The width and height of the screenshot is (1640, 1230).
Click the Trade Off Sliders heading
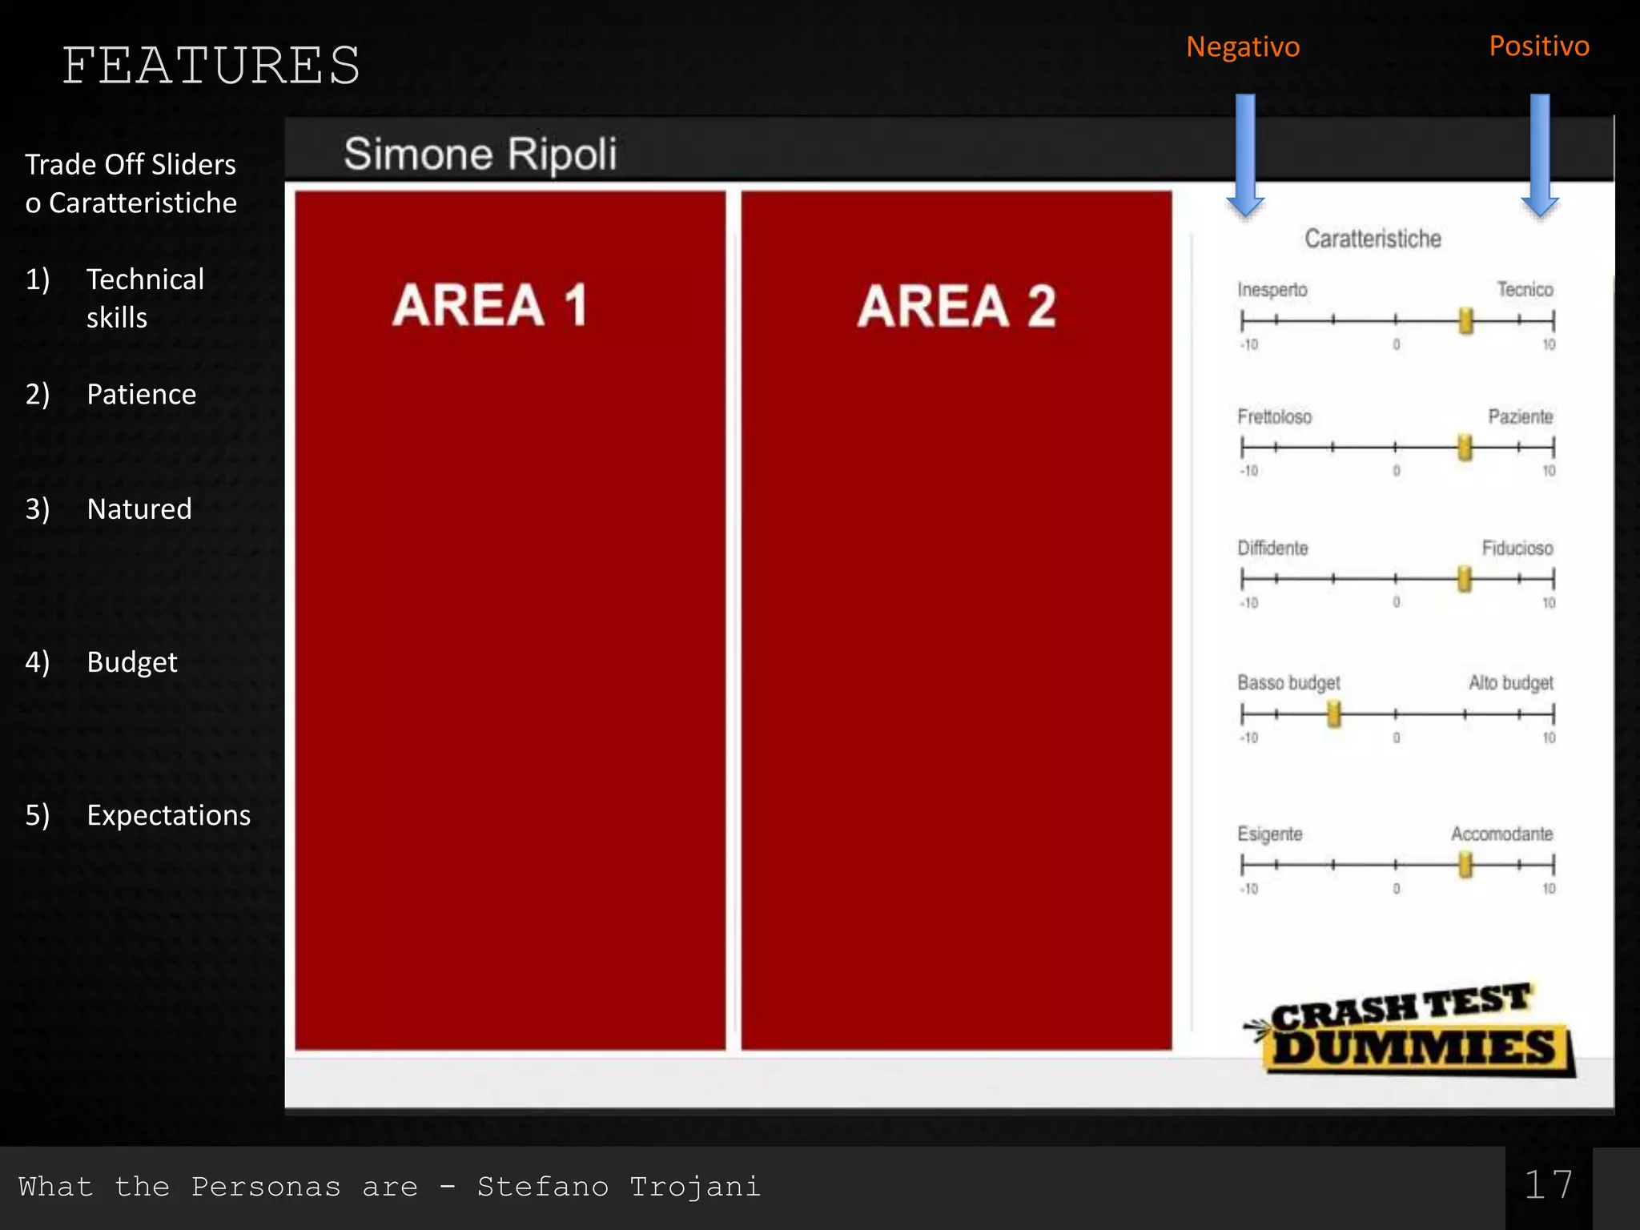(131, 183)
